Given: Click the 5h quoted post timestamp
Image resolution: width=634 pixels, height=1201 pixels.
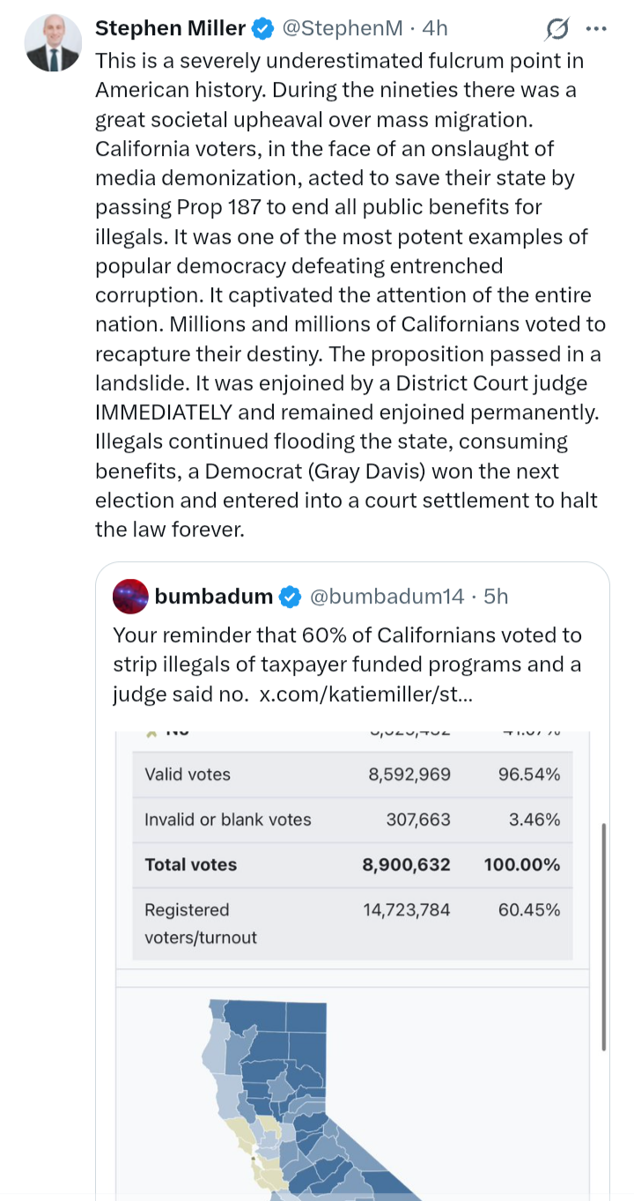Looking at the screenshot, I should (x=497, y=597).
